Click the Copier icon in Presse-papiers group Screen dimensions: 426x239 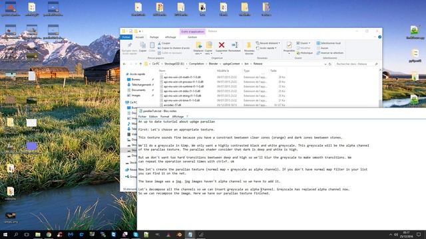pyautogui.click(x=142, y=46)
